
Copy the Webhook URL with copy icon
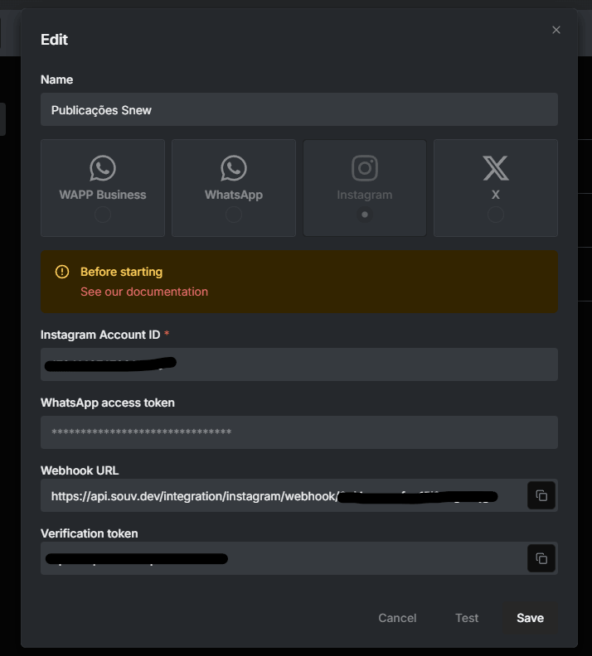(541, 496)
